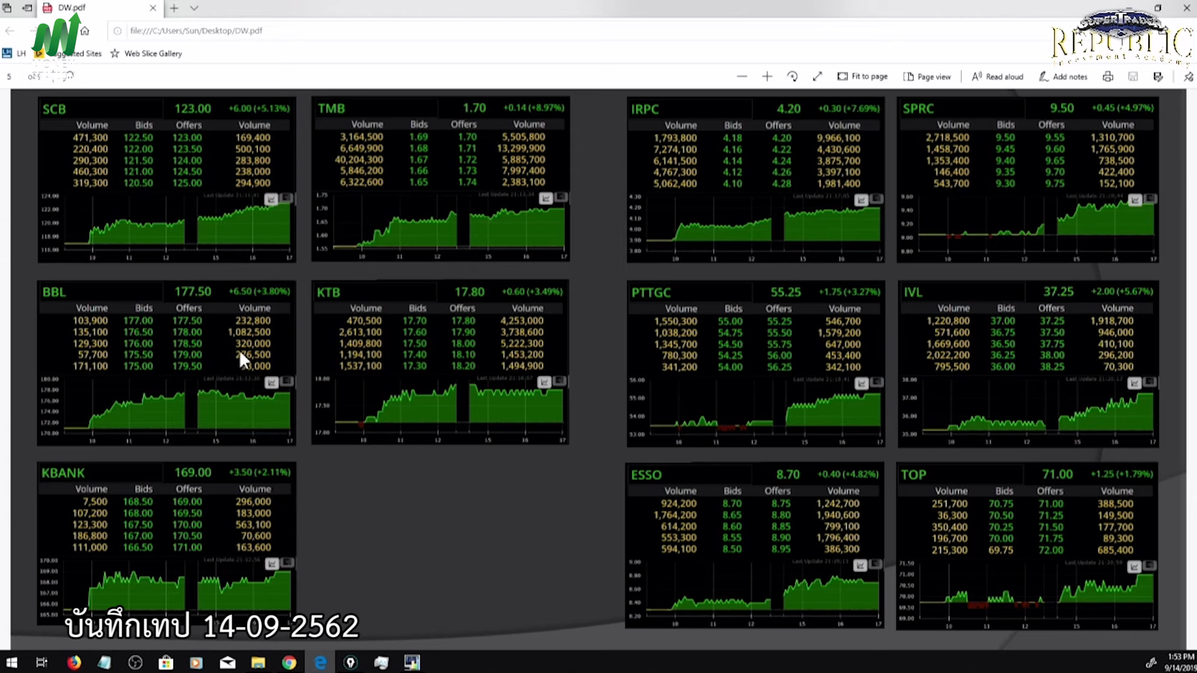Open a new tab
Screen dimensions: 1197x673
click(x=174, y=8)
